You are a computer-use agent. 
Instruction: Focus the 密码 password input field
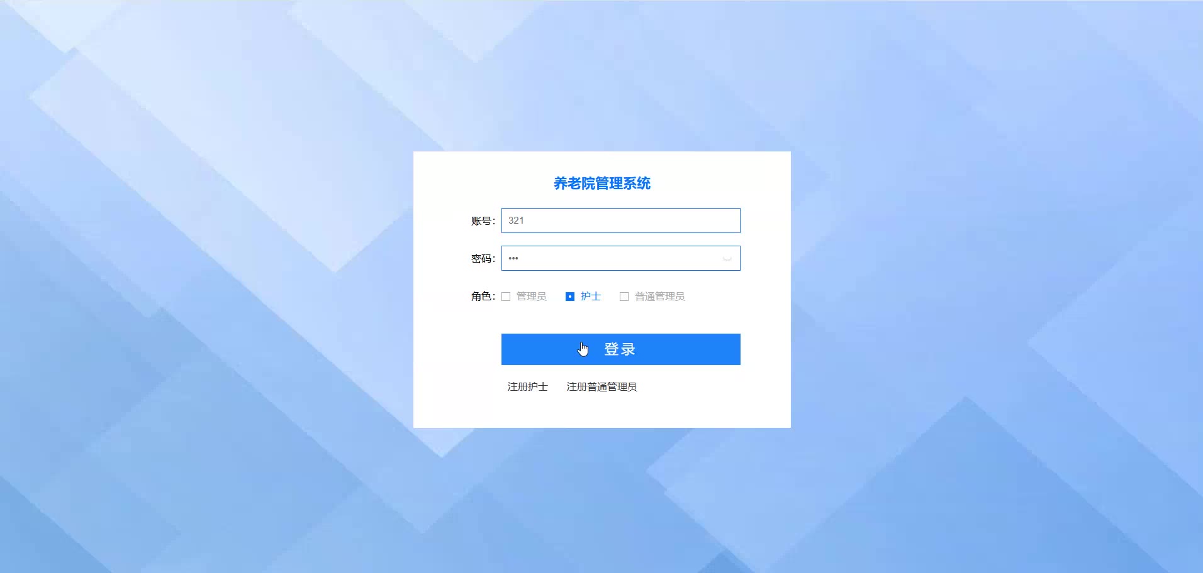click(620, 258)
